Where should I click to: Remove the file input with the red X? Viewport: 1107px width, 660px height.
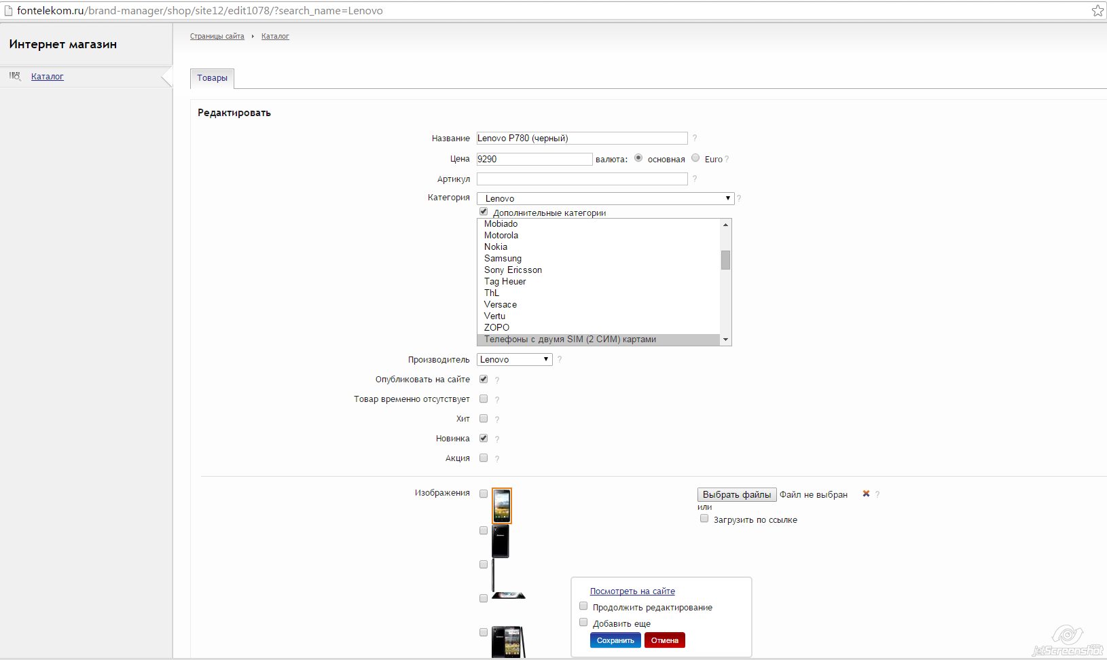tap(866, 494)
